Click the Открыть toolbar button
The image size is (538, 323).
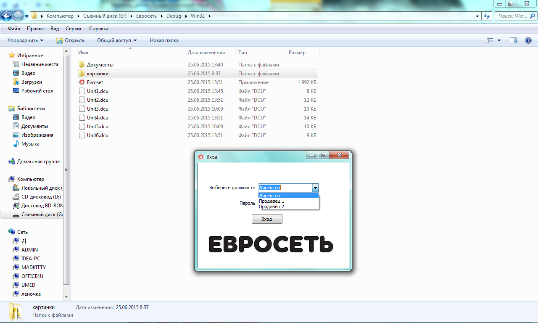point(70,40)
